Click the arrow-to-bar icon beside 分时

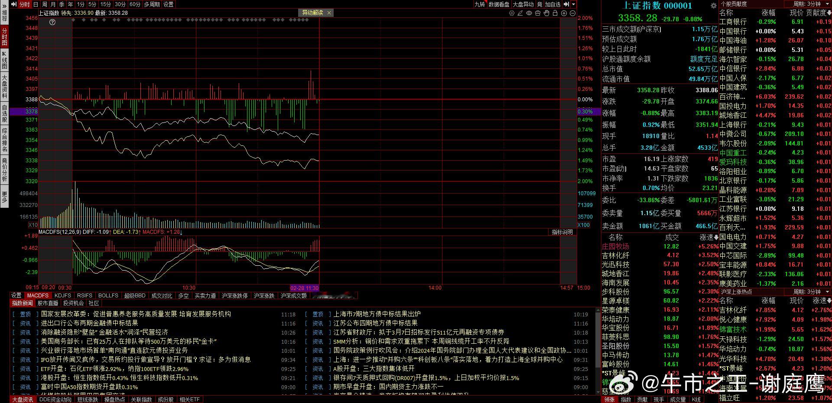[14, 4]
